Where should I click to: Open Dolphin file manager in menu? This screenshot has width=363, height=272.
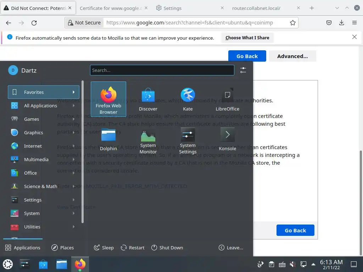point(108,139)
